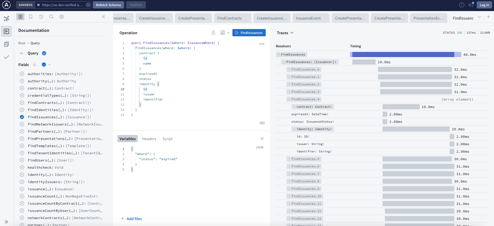Open operation history clock icon

[41, 17]
